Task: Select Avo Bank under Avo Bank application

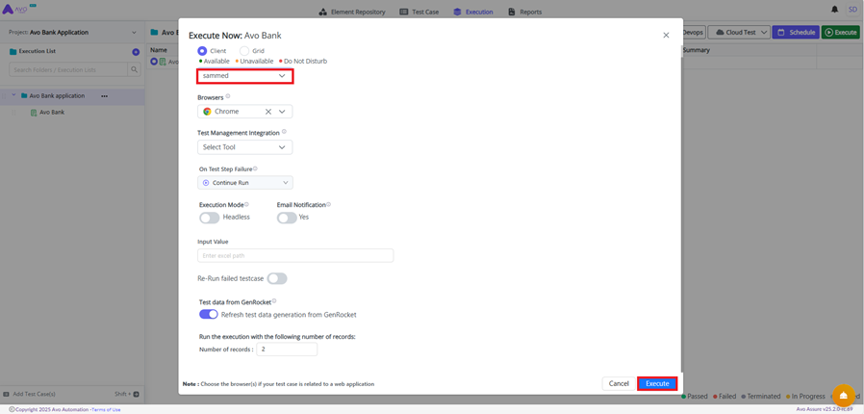Action: point(52,113)
